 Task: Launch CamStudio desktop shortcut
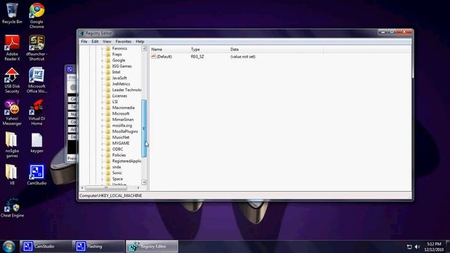pos(37,175)
